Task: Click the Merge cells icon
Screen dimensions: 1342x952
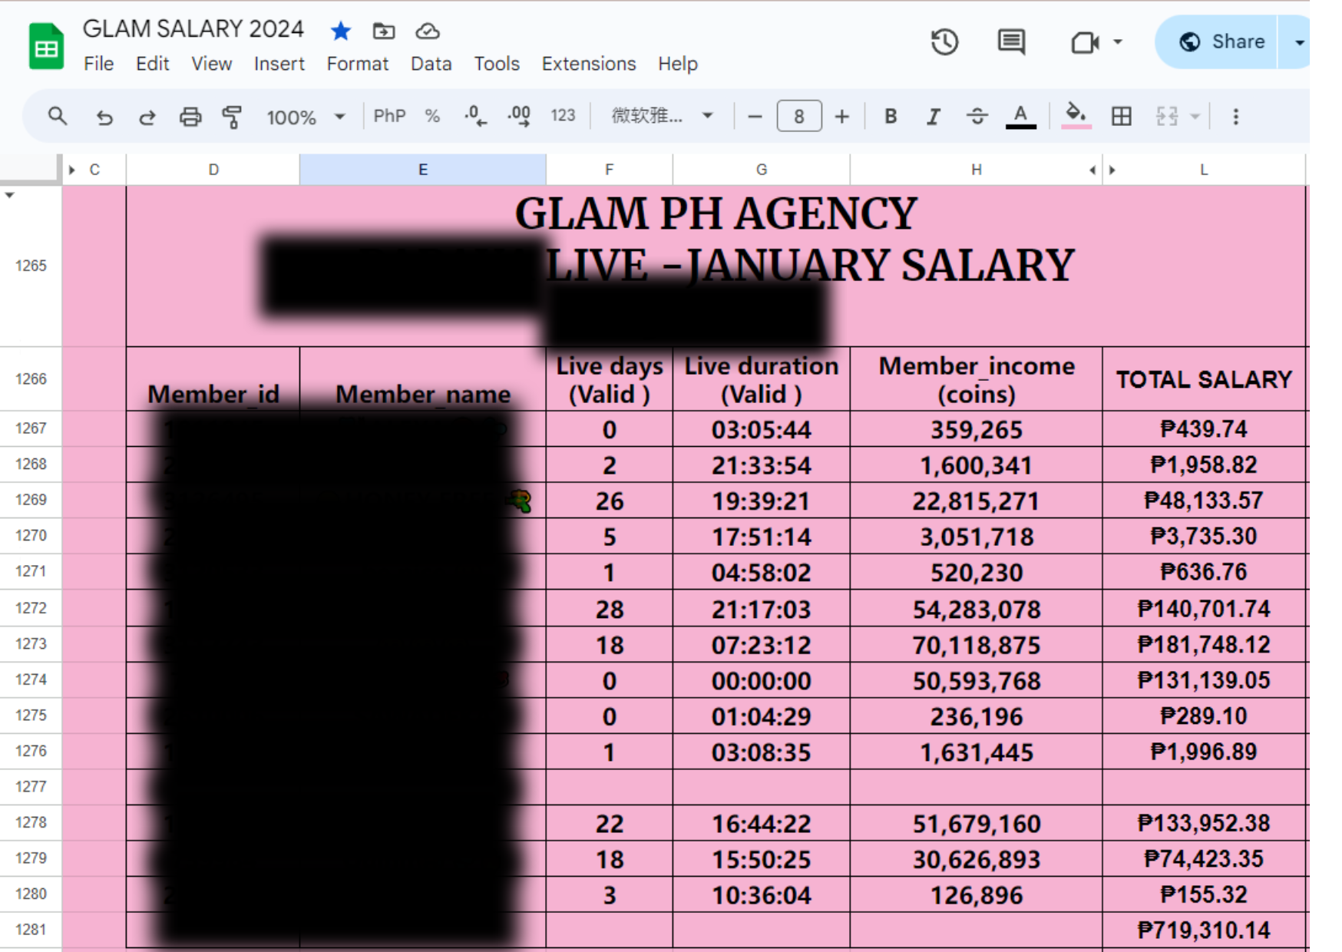Action: click(x=1167, y=117)
